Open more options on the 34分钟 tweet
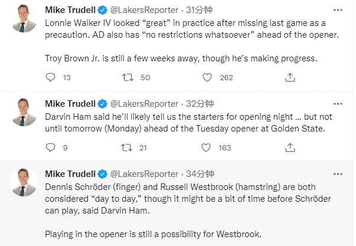Viewport: 356px width, 246px height. click(x=337, y=174)
